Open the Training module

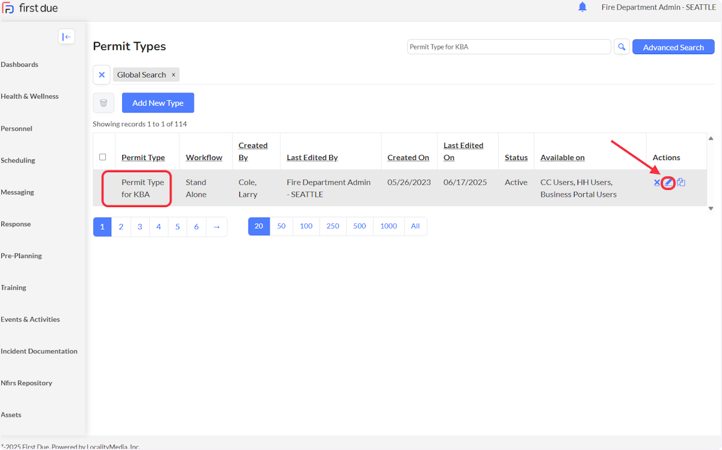(x=13, y=288)
